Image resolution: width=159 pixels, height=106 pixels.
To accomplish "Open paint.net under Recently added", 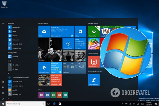I will tap(13, 56).
